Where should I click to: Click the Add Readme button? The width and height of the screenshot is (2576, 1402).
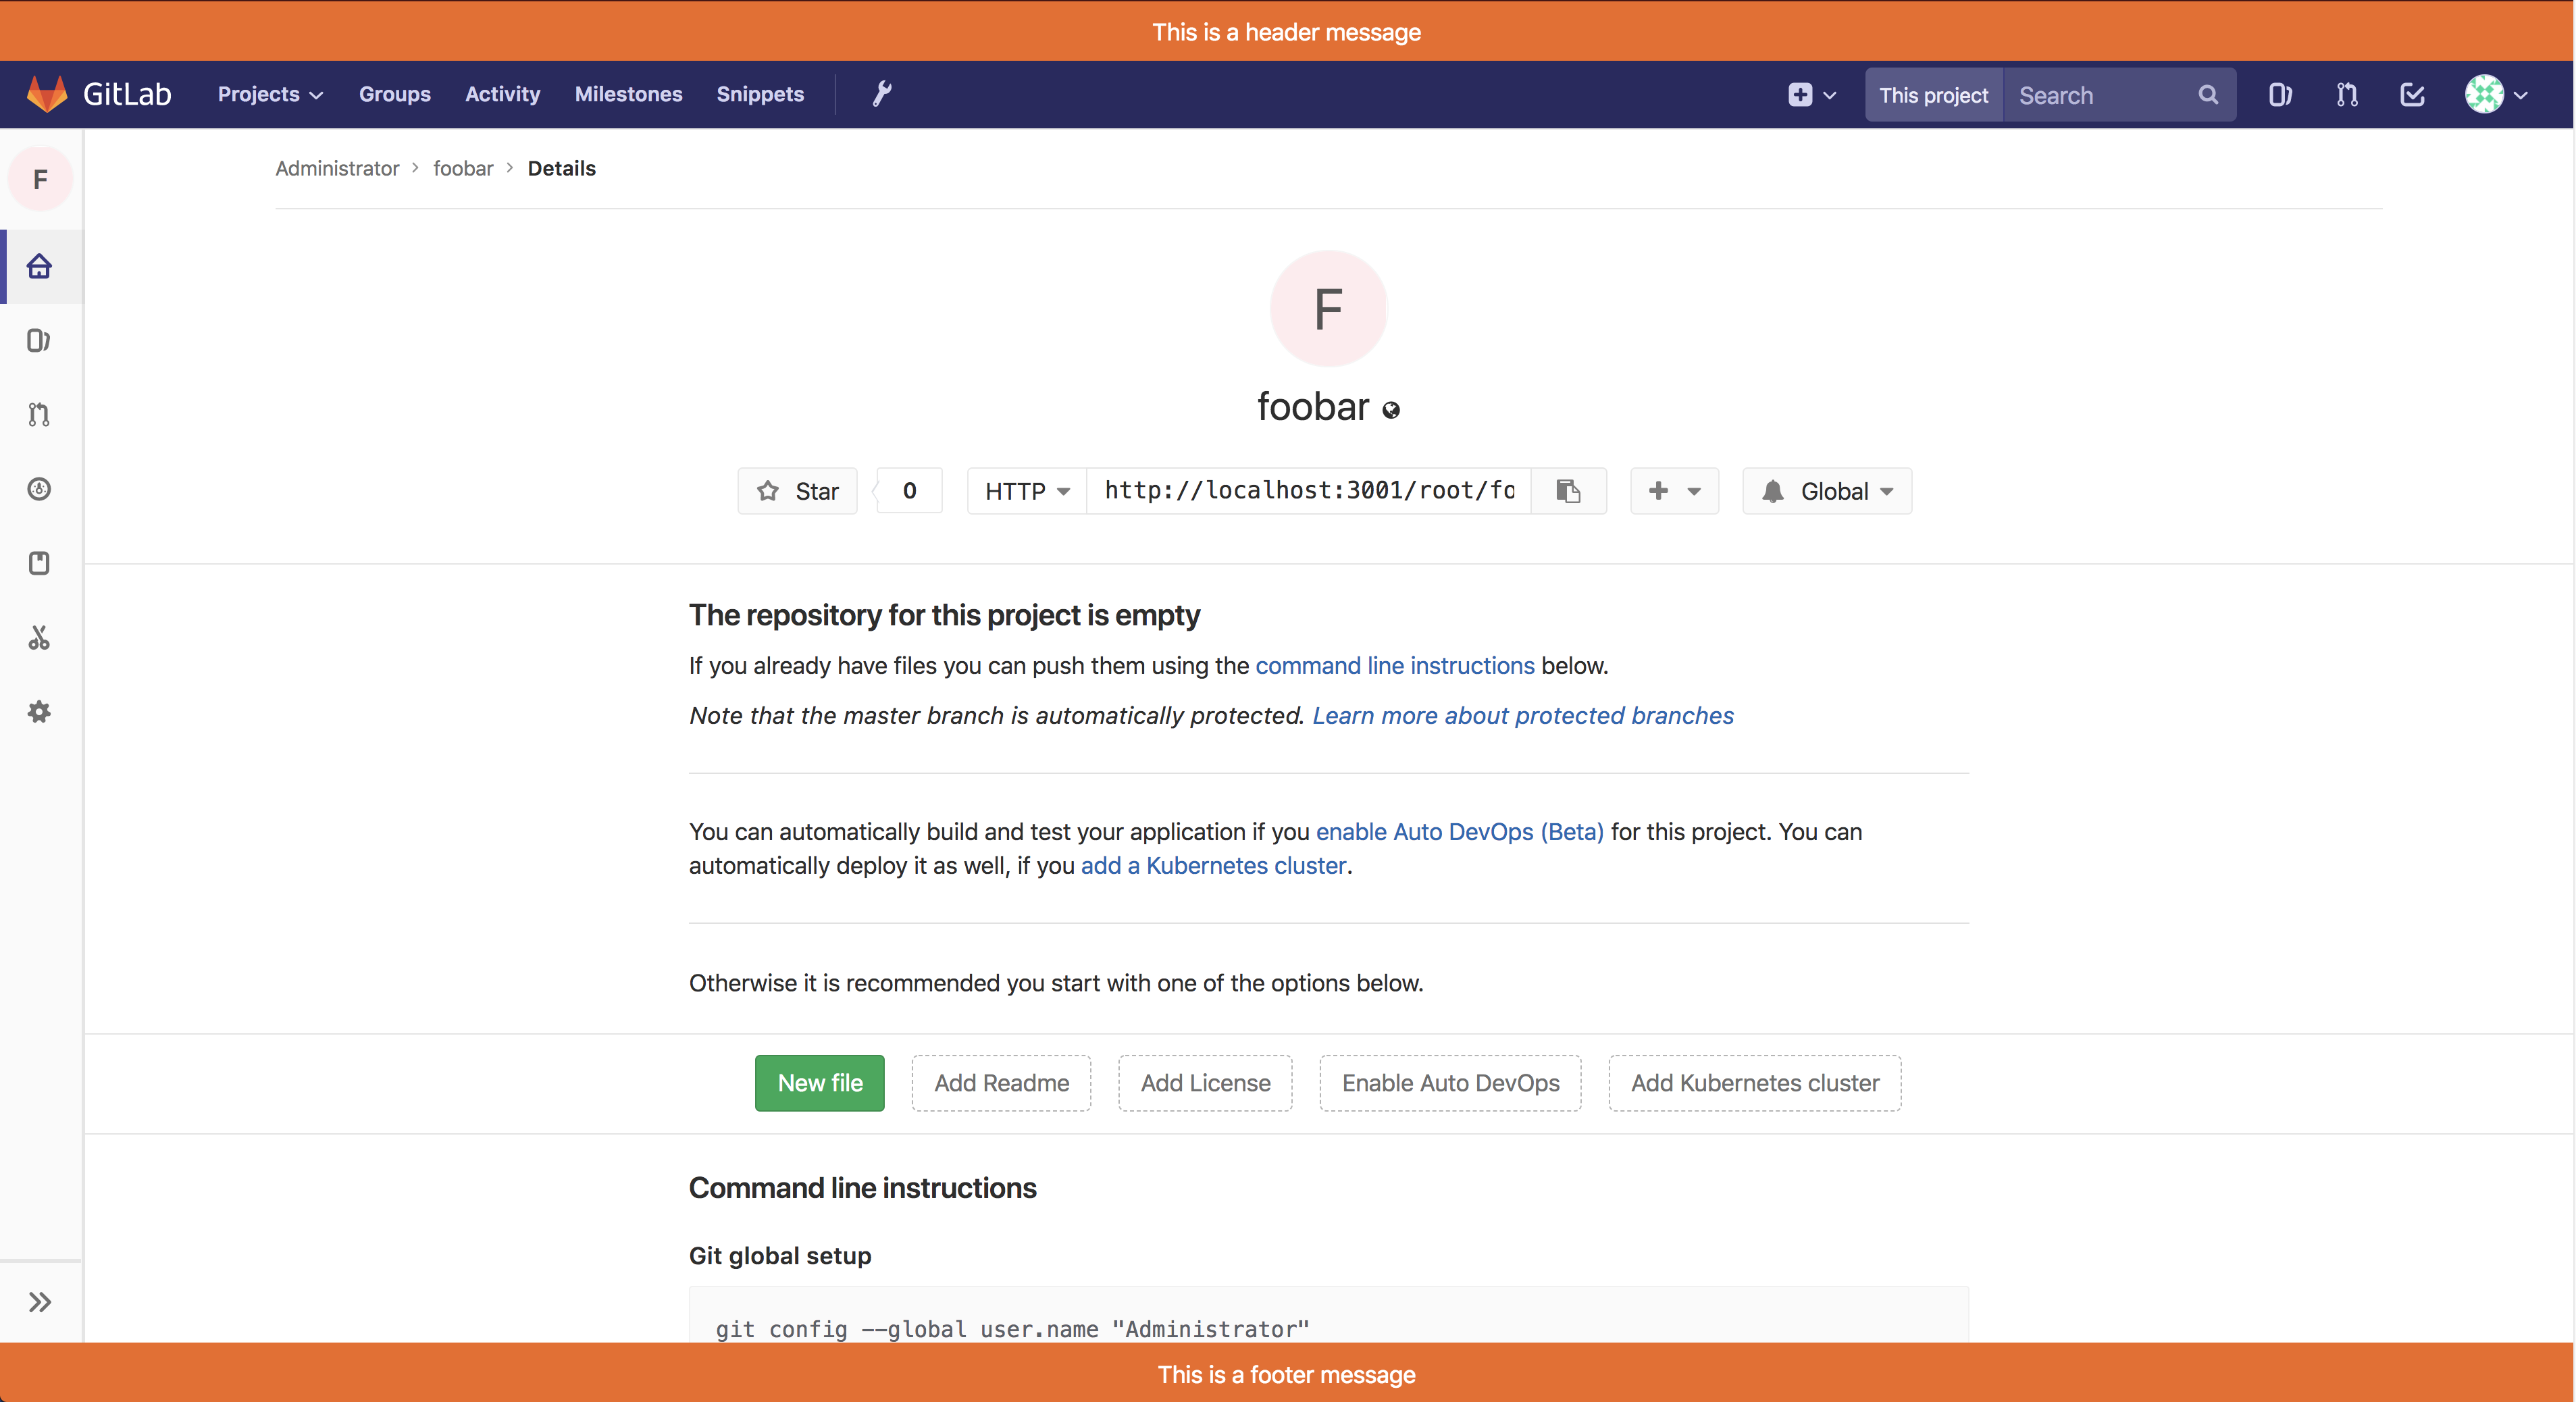click(x=1002, y=1083)
